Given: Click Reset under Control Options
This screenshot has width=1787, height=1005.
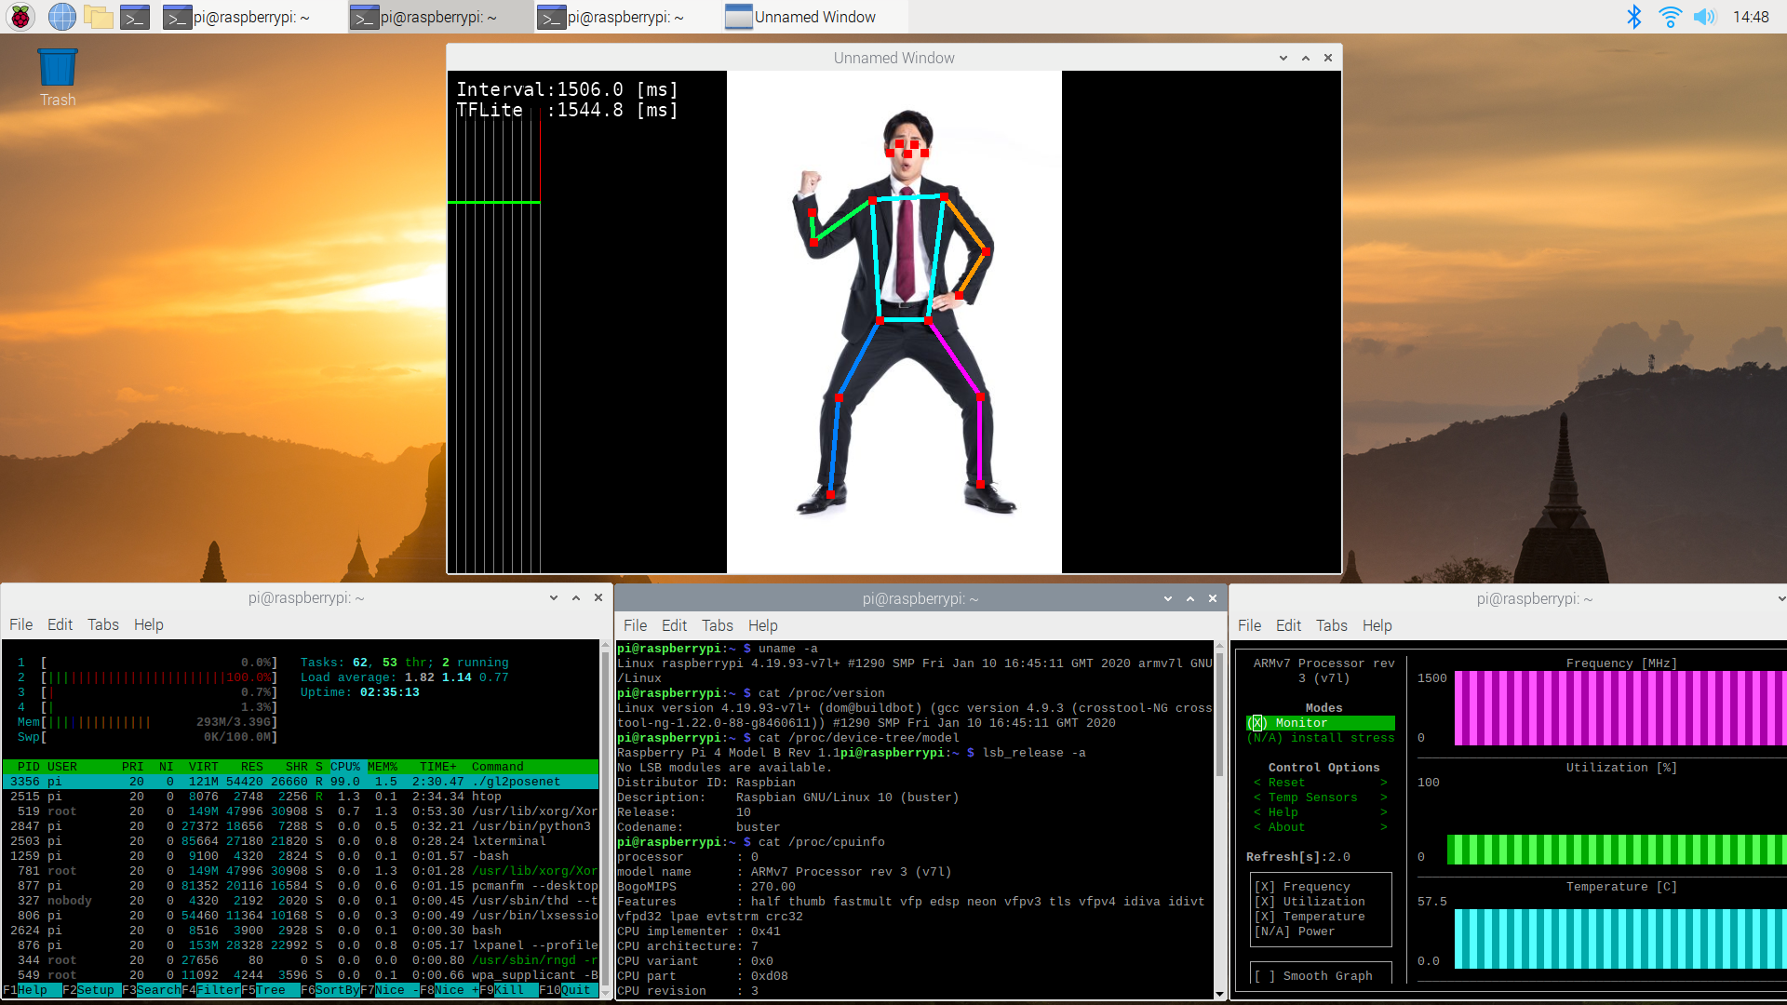Looking at the screenshot, I should tap(1285, 782).
